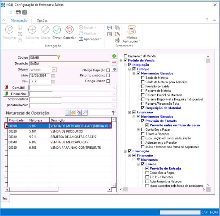
Task: Open Minhas Aplicações scroll icon
Action: pyautogui.click(x=132, y=30)
